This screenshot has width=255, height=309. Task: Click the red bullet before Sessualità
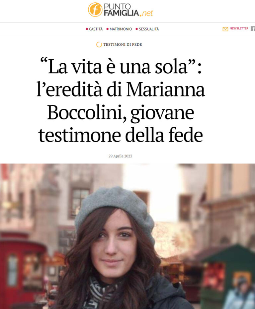click(136, 29)
